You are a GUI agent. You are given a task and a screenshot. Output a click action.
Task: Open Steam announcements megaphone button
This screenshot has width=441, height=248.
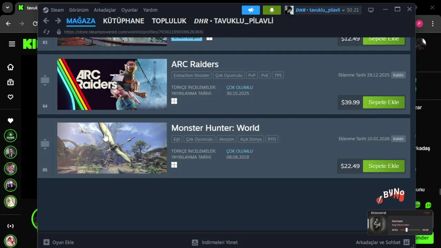coord(251,10)
